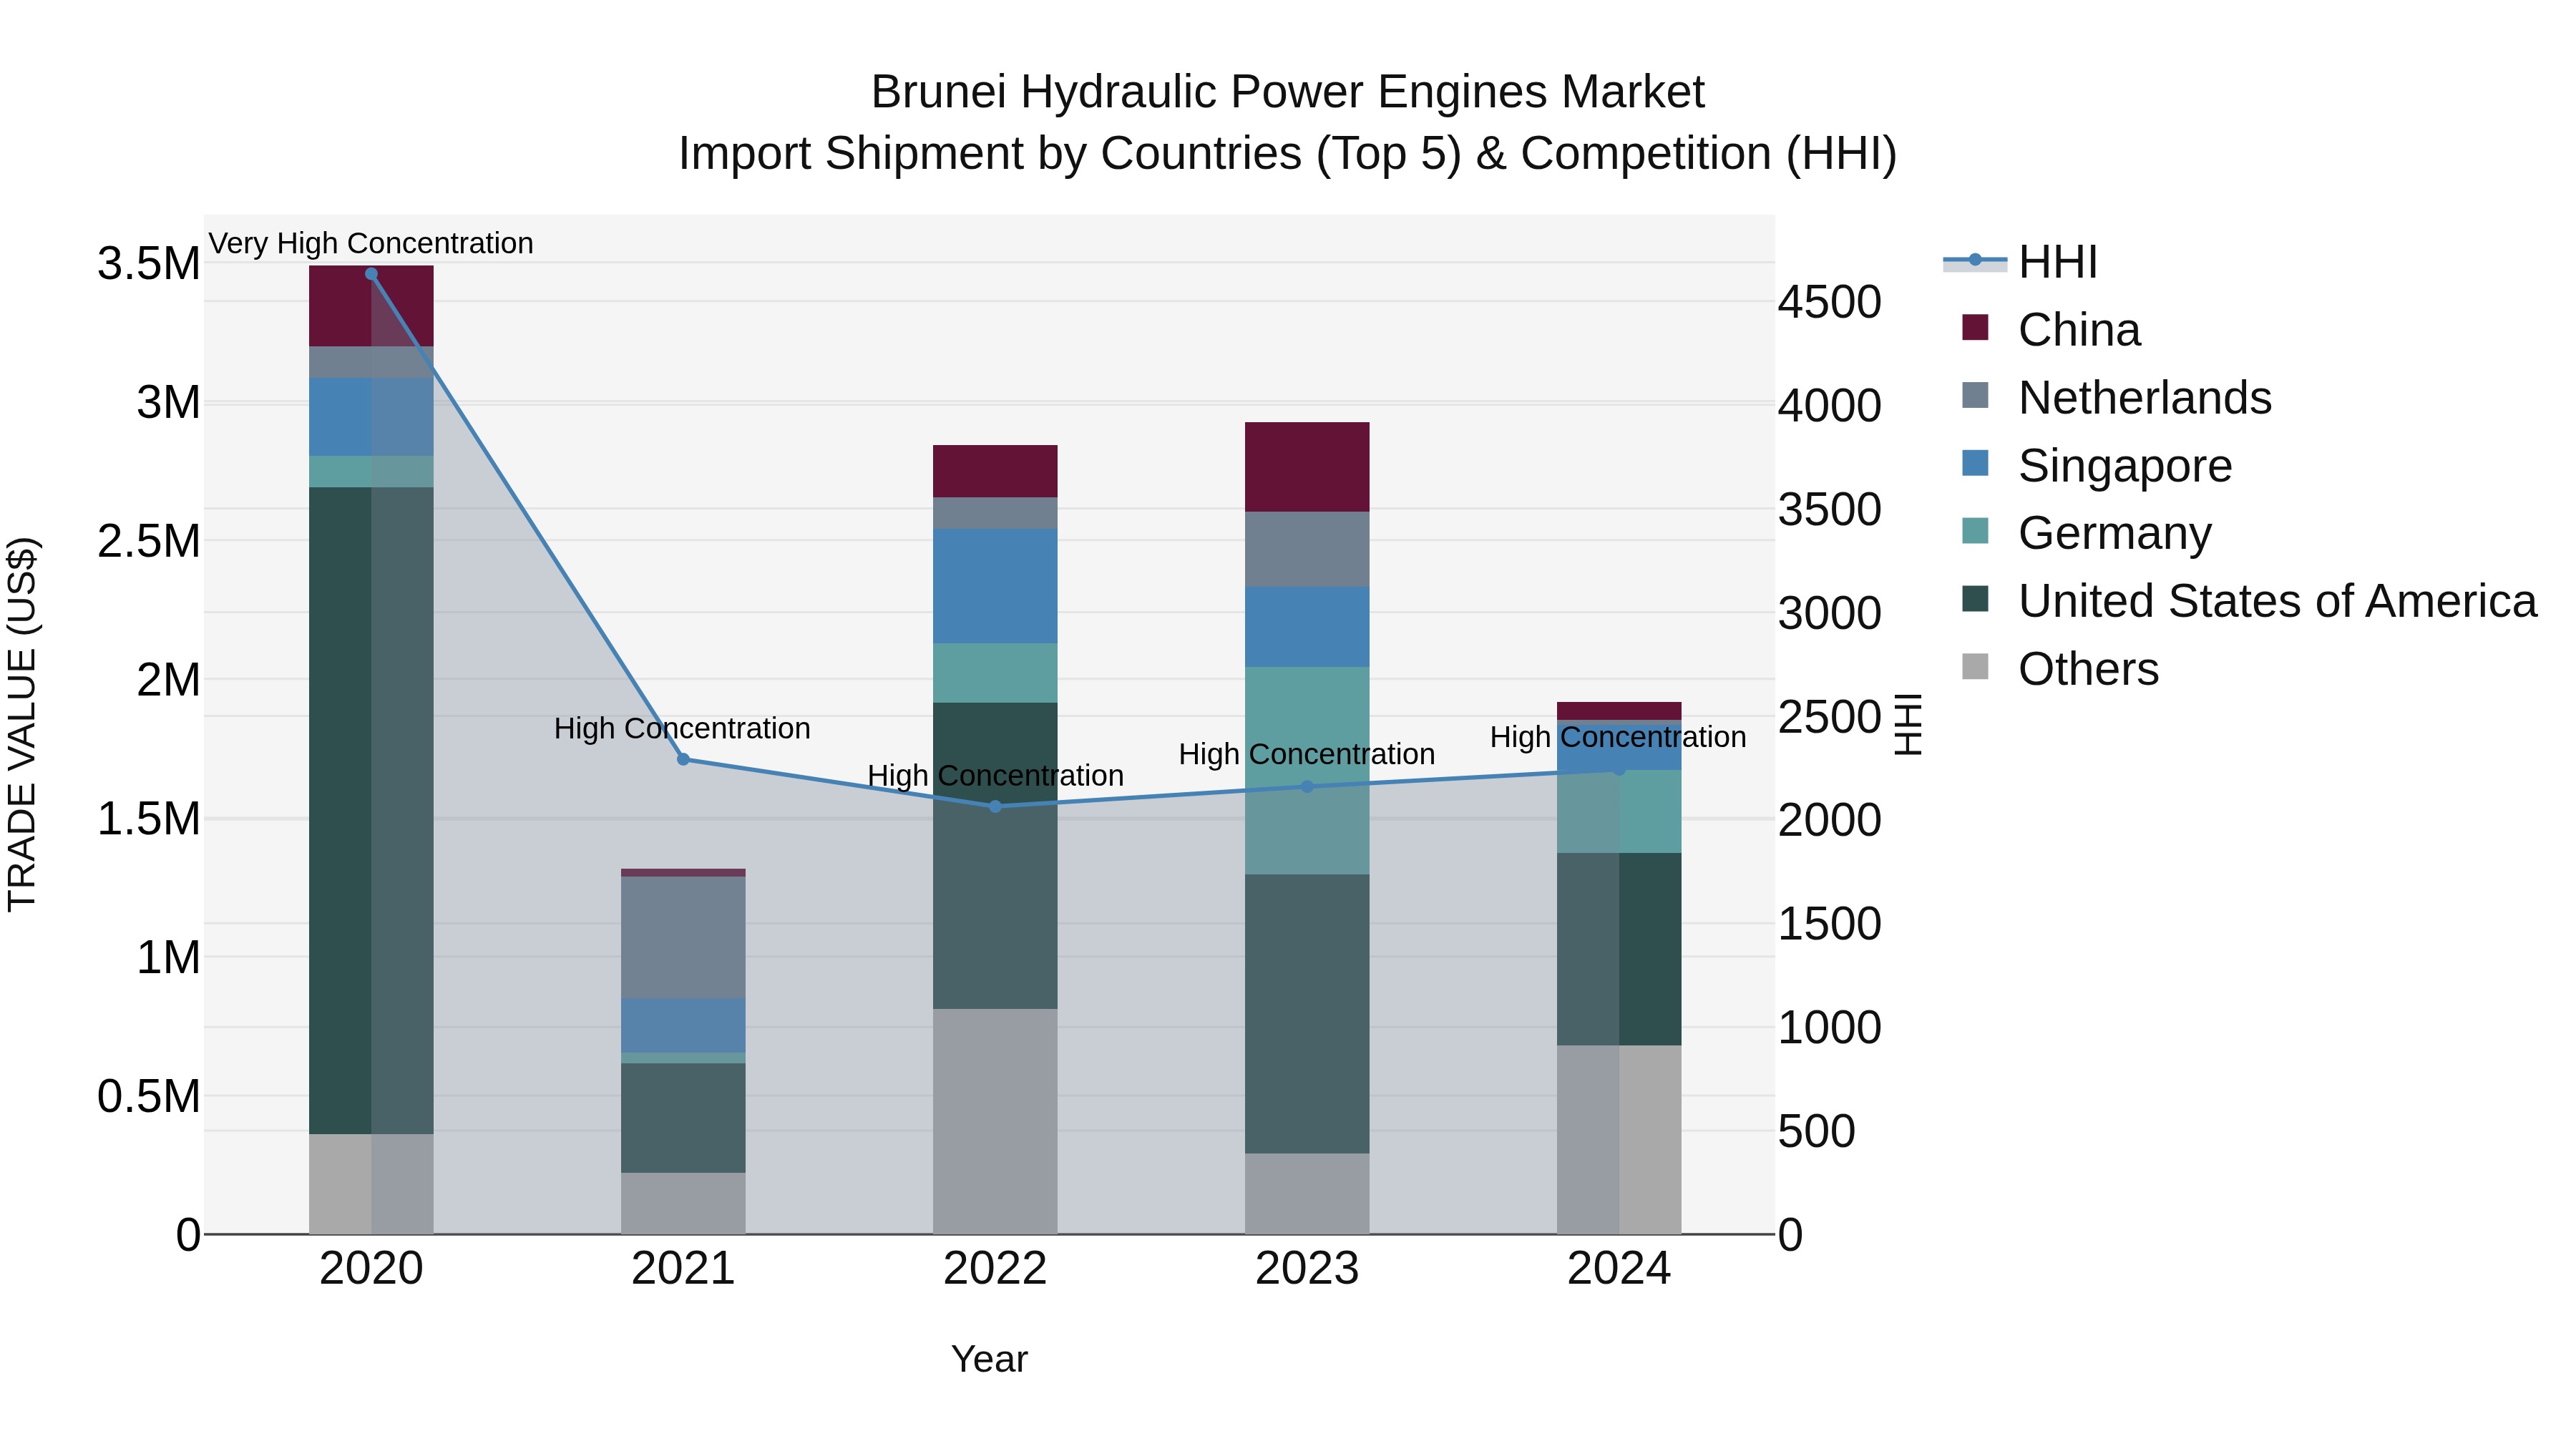Click the HHI data point for 2022
This screenshot has width=2576, height=1449.
995,806
